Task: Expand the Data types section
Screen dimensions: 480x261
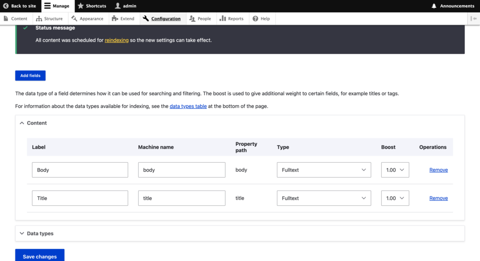Action: [37, 233]
